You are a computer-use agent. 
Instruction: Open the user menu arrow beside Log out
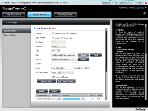[146, 8]
